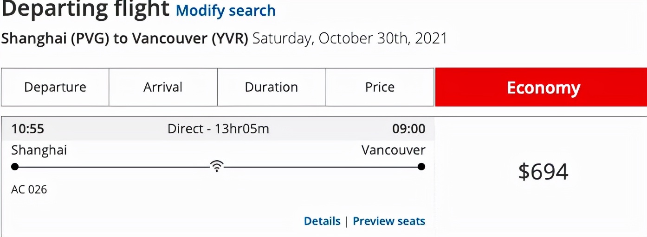This screenshot has width=647, height=237.
Task: Click the 09:00 arrival time
Action: pos(408,129)
